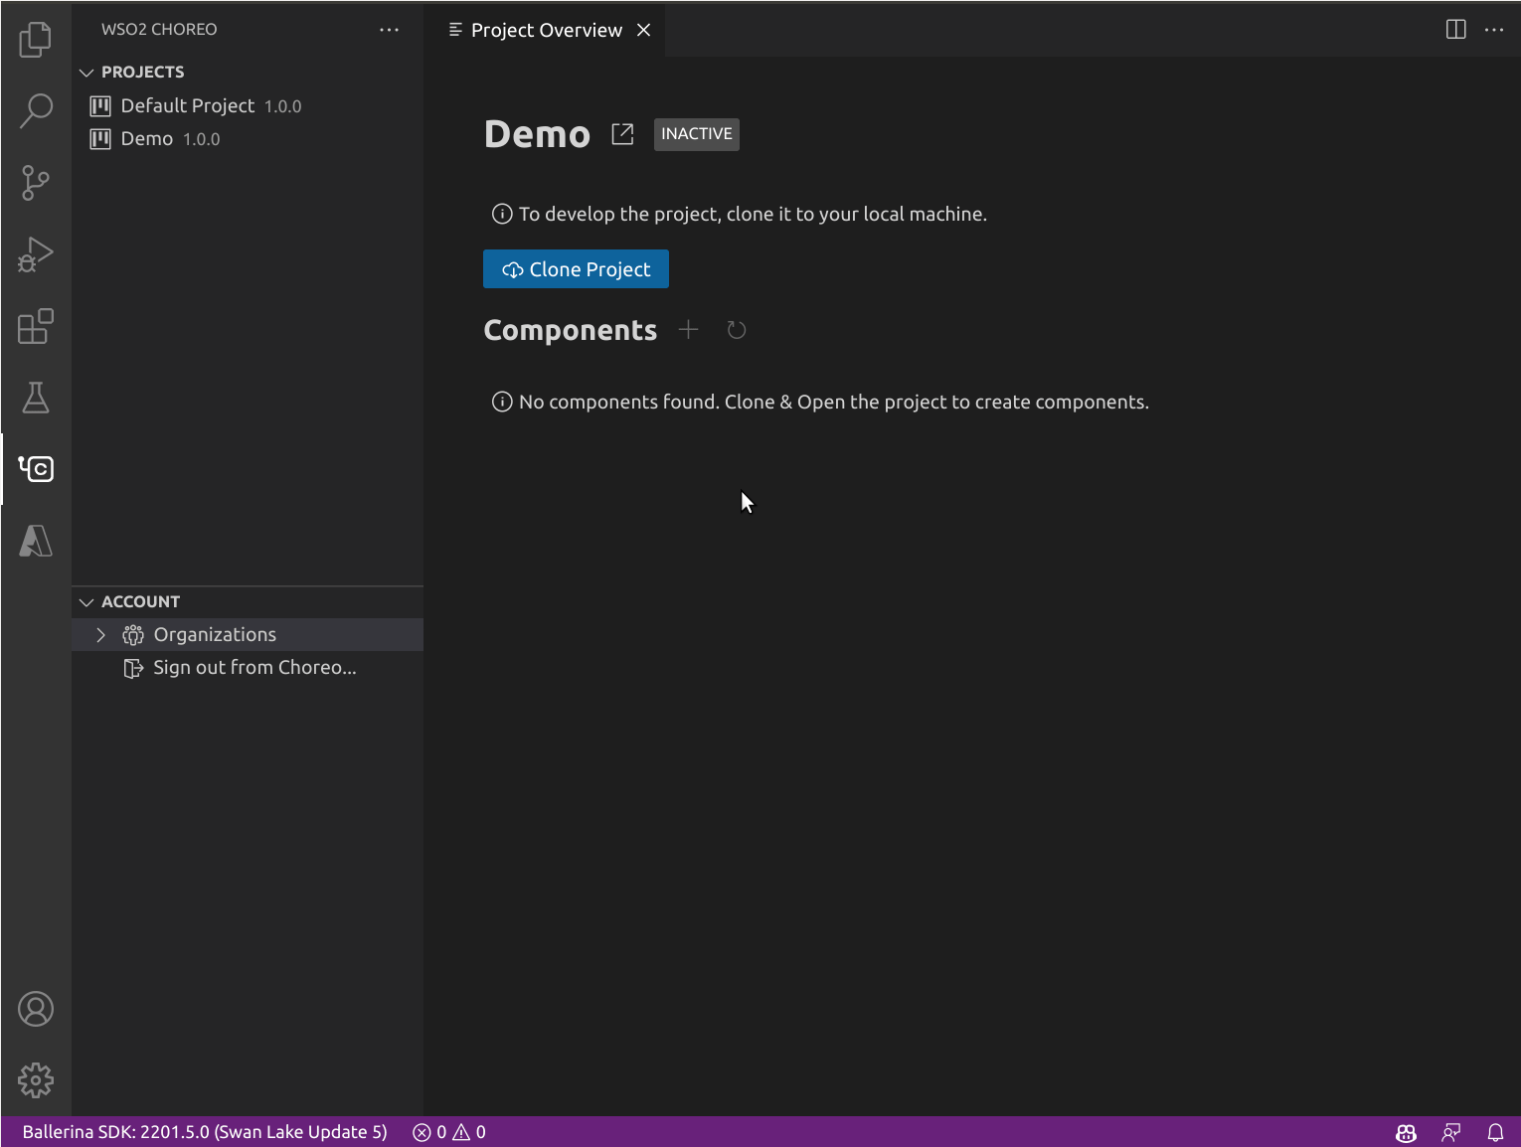Open Run and Debug view
The height and width of the screenshot is (1147, 1521).
36,254
